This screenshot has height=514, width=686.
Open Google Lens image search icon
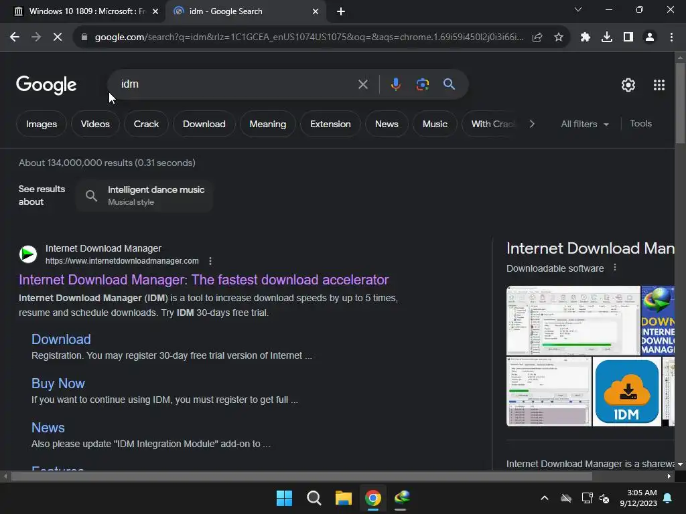click(x=423, y=84)
